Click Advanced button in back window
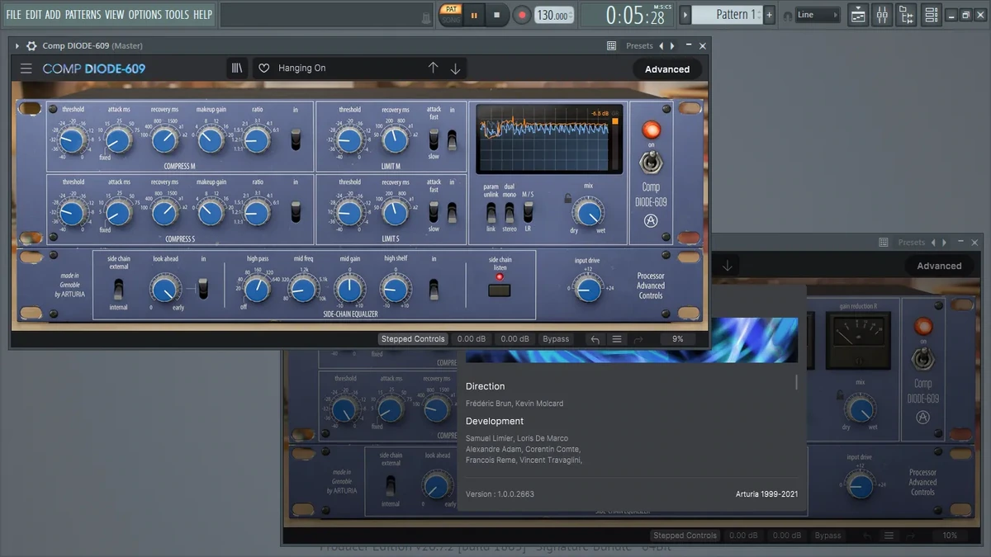 939,266
